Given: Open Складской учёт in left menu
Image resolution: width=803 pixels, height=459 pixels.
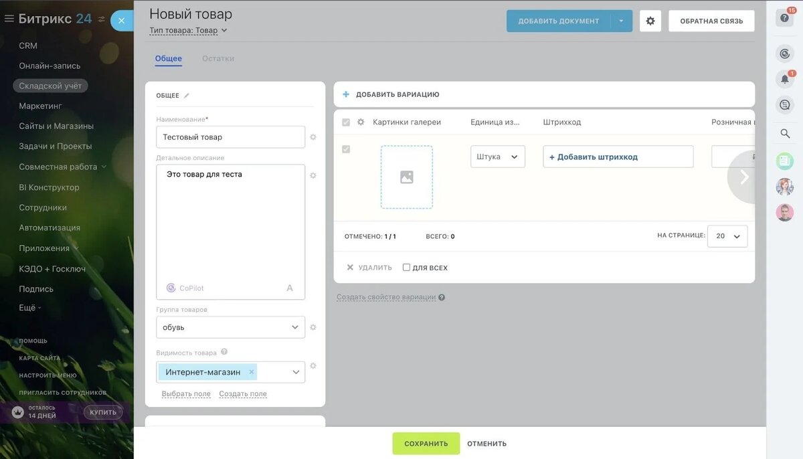Looking at the screenshot, I should [x=50, y=86].
